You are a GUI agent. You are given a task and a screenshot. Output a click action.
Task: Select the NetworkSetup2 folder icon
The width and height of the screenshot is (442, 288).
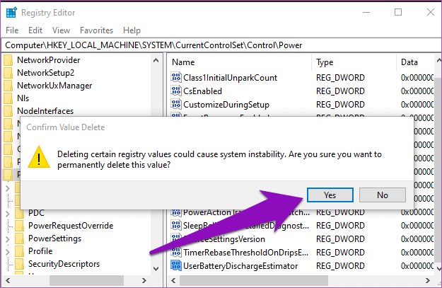8,73
